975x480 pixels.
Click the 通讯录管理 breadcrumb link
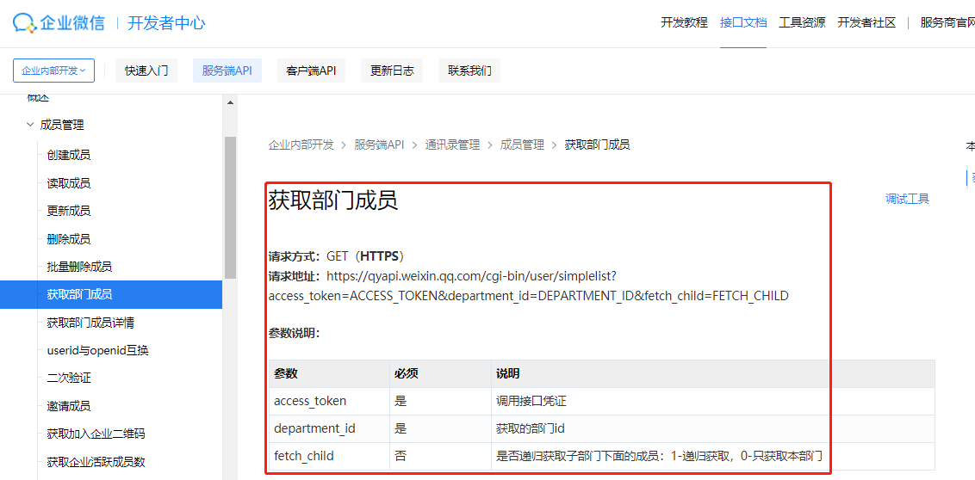tap(453, 145)
